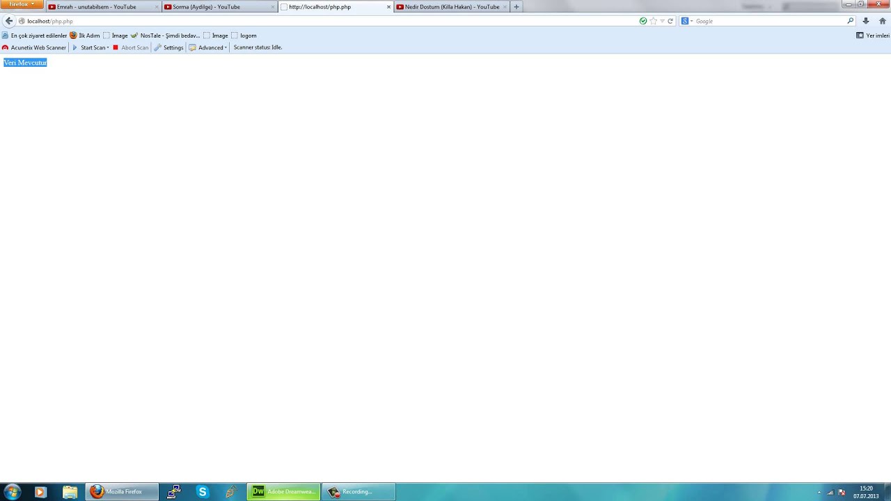The width and height of the screenshot is (891, 501).
Task: Open the Downloads arrow button
Action: click(x=866, y=21)
